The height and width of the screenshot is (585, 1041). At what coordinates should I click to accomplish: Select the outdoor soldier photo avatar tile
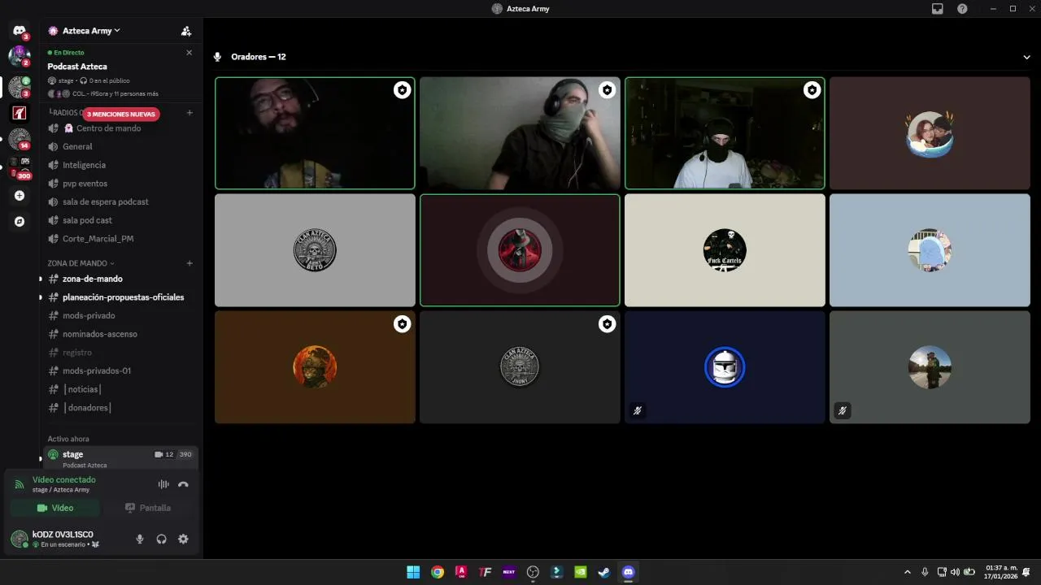click(x=930, y=367)
